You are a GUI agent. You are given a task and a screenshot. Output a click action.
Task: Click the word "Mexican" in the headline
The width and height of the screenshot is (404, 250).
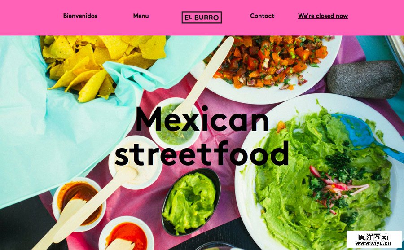click(x=202, y=120)
